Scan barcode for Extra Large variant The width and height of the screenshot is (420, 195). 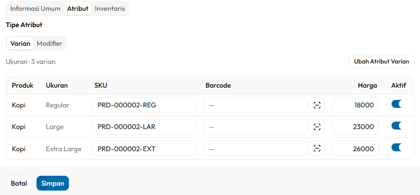(x=317, y=148)
